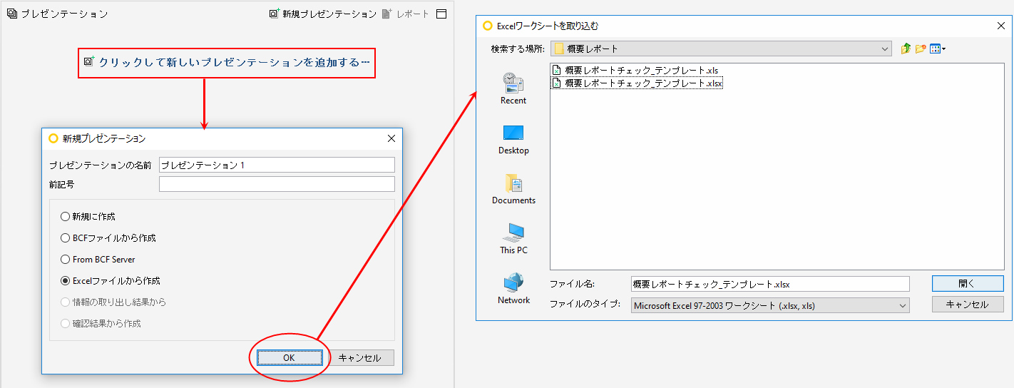
Task: Click the プレゼンテーションの名前 input field
Action: tap(277, 165)
